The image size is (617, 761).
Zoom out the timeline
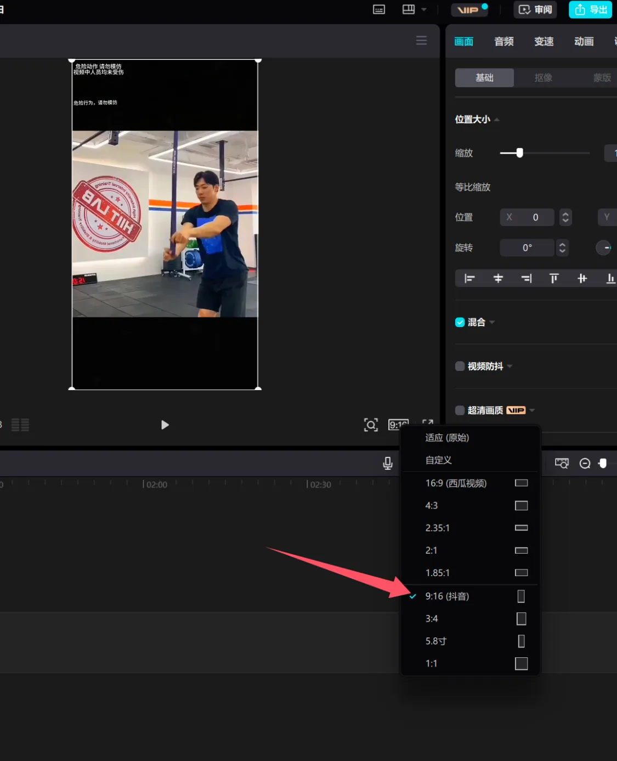coord(585,464)
